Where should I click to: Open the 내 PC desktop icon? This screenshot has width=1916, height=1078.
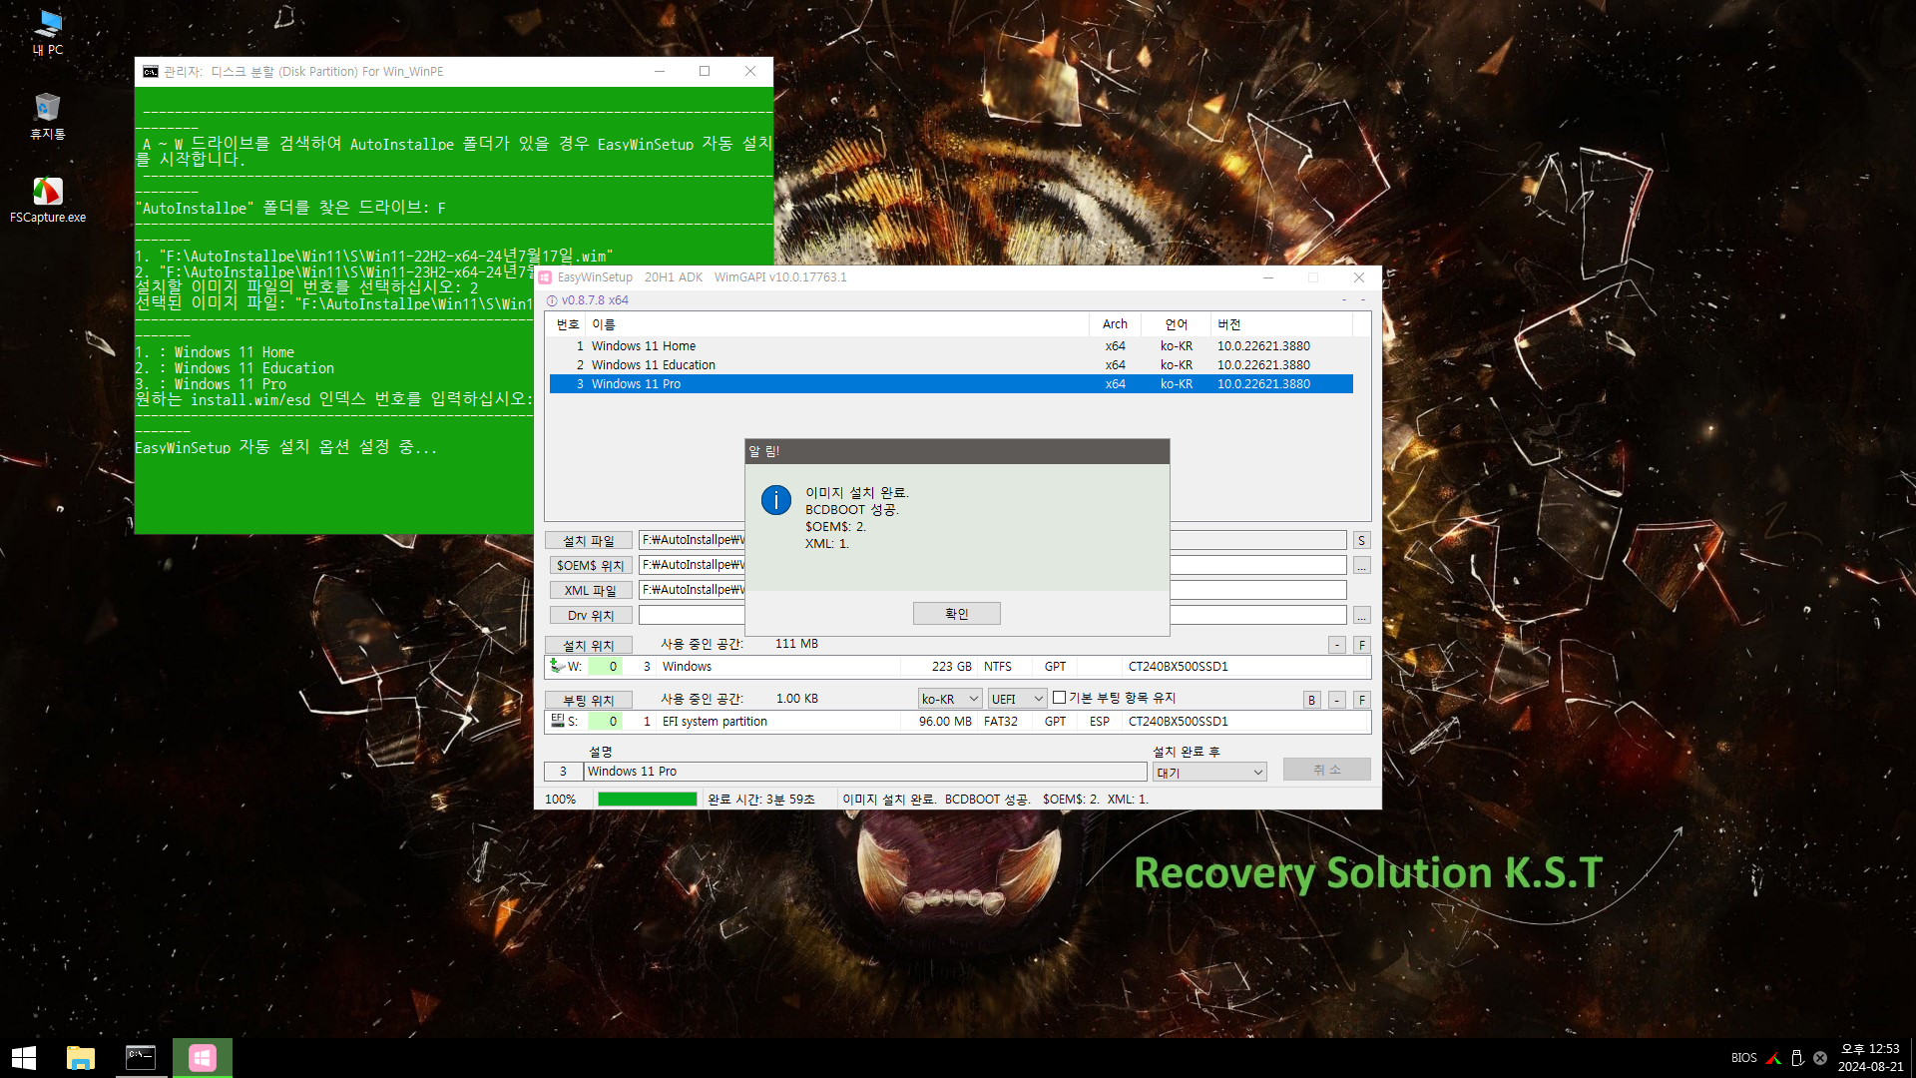(47, 31)
